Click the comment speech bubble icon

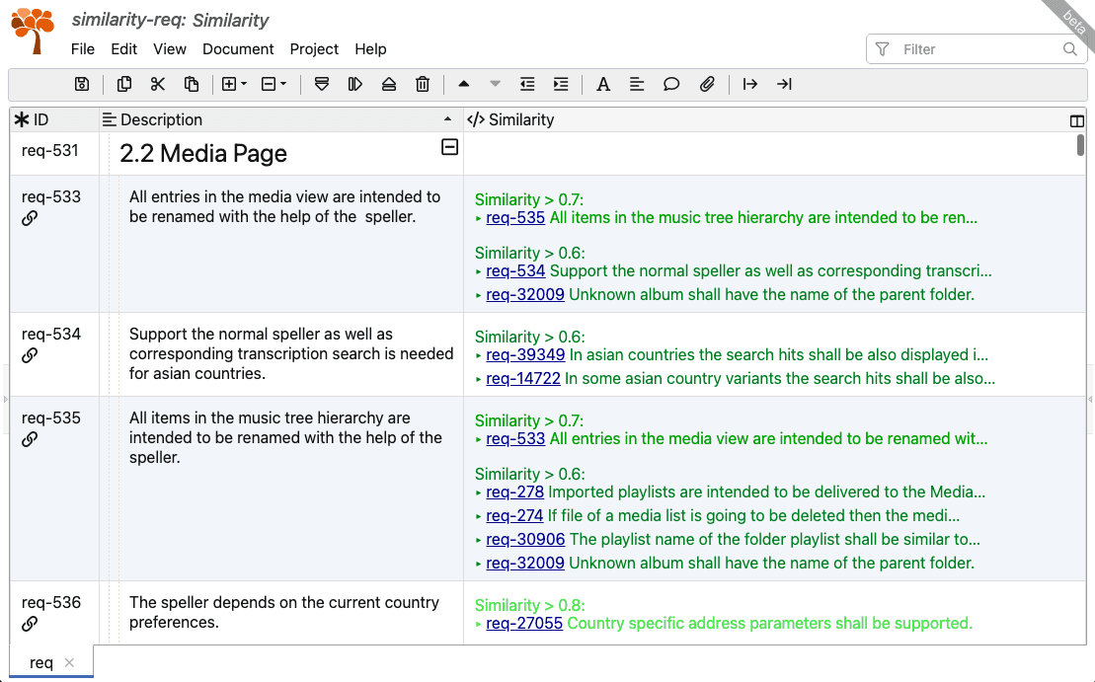point(671,85)
